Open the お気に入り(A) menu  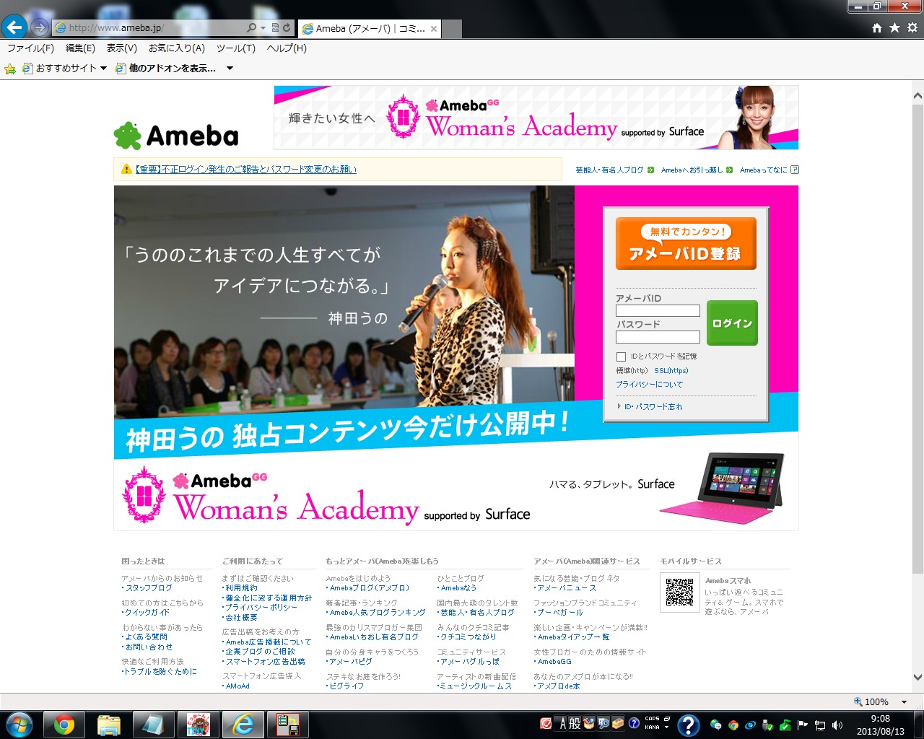coord(176,48)
